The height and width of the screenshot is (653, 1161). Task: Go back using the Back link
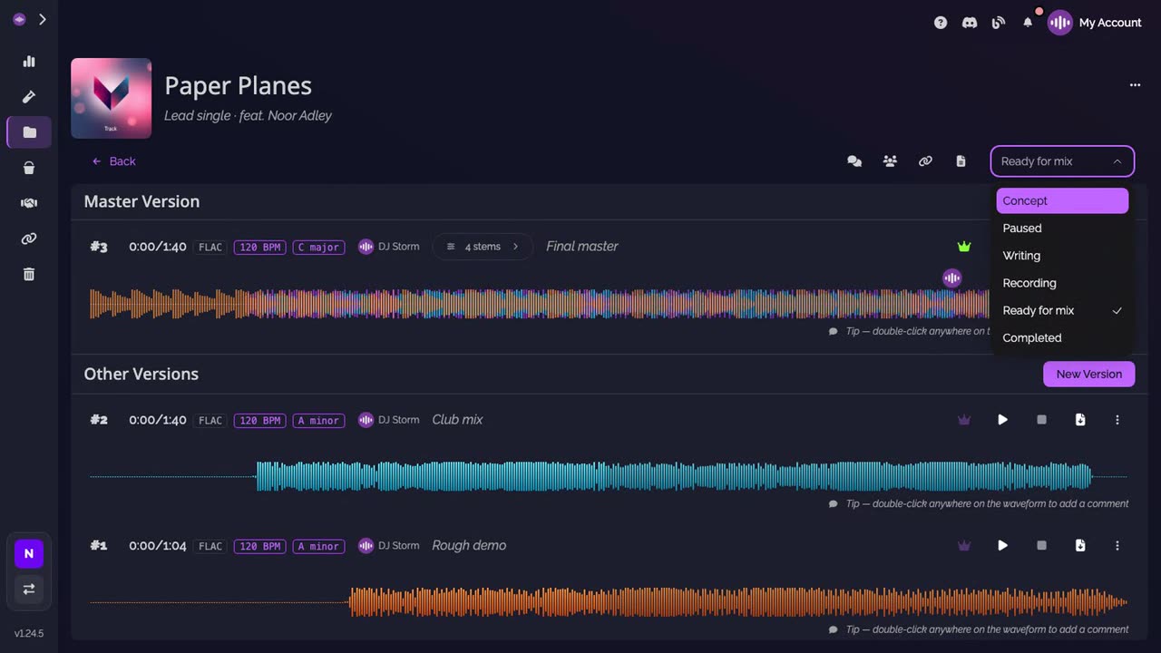coord(113,161)
